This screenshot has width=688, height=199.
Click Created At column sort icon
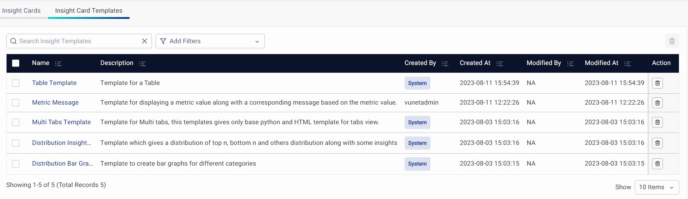500,64
